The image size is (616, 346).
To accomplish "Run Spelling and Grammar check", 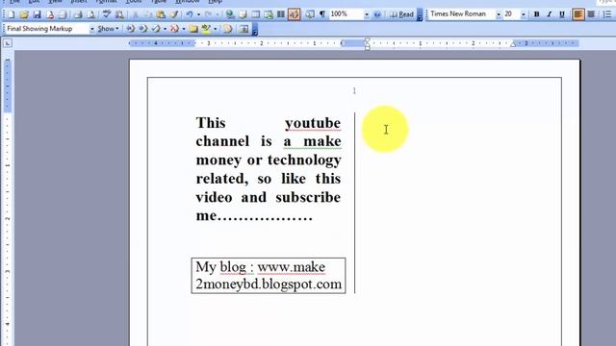I will click(x=107, y=15).
